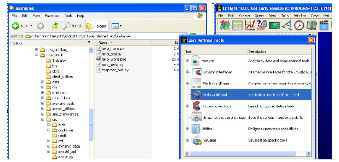This screenshot has height=162, width=339.
Task: Click the Visualize category icon
Action: pos(197,140)
